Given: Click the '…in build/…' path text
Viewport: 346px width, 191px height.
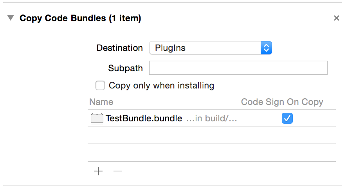Looking at the screenshot, I should [212, 119].
